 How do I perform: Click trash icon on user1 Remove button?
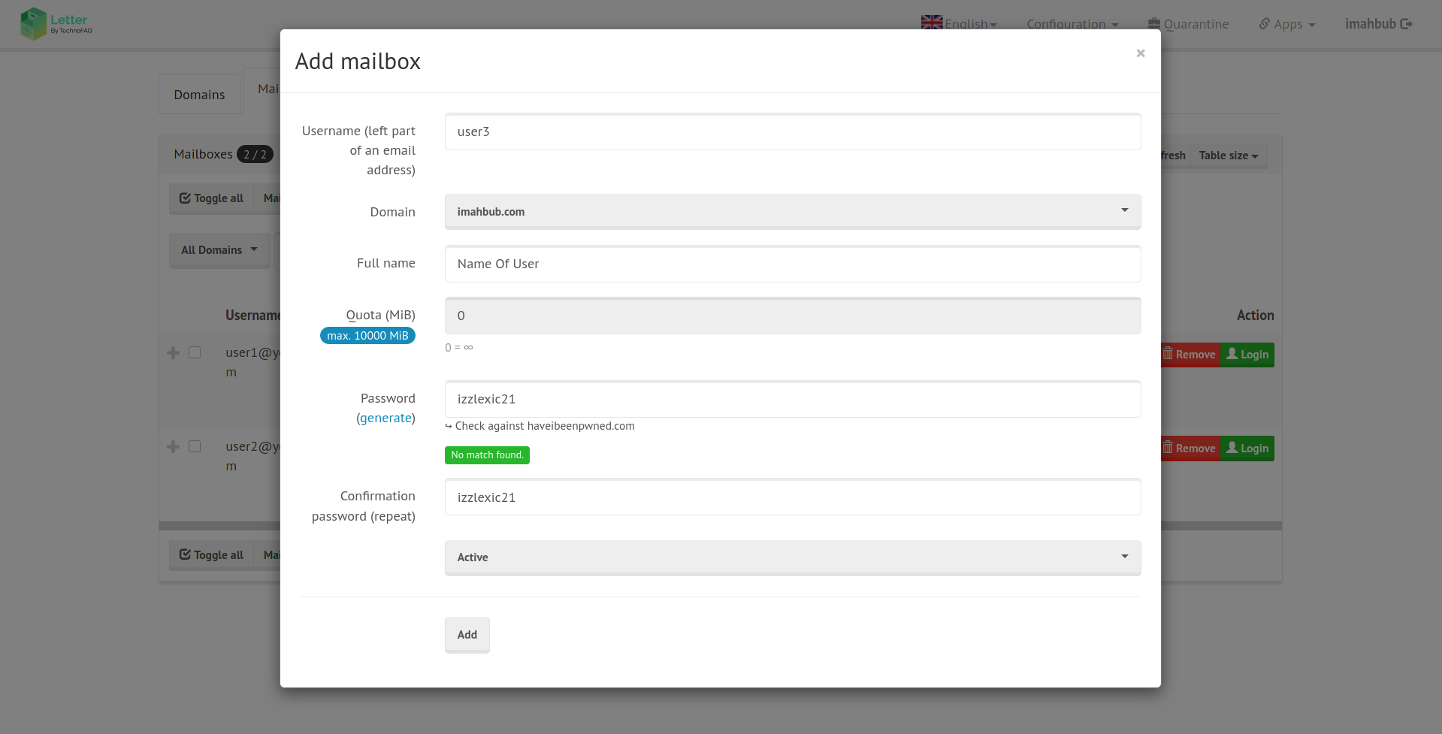click(1168, 354)
